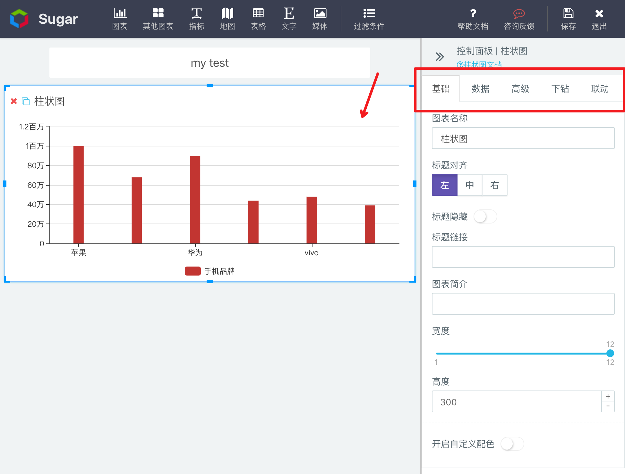
Task: Click the 柱状图 chart title text
Action: [49, 101]
